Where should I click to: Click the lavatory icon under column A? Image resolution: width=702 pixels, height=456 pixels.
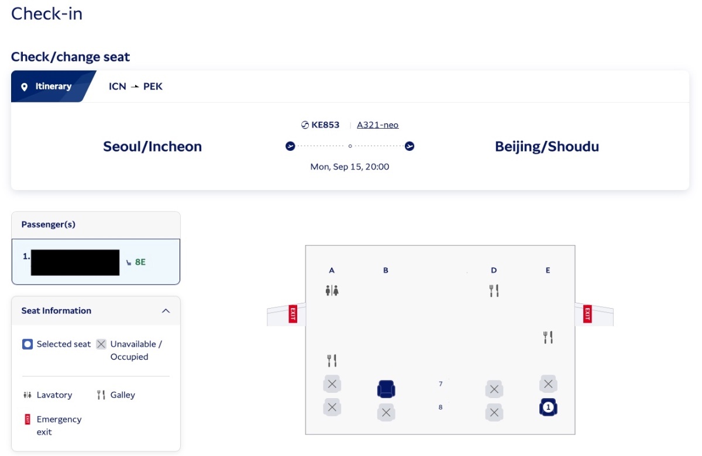coord(332,291)
